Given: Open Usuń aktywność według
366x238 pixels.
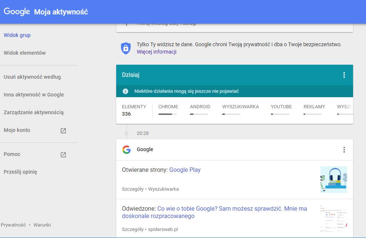Looking at the screenshot, I should click(x=32, y=77).
